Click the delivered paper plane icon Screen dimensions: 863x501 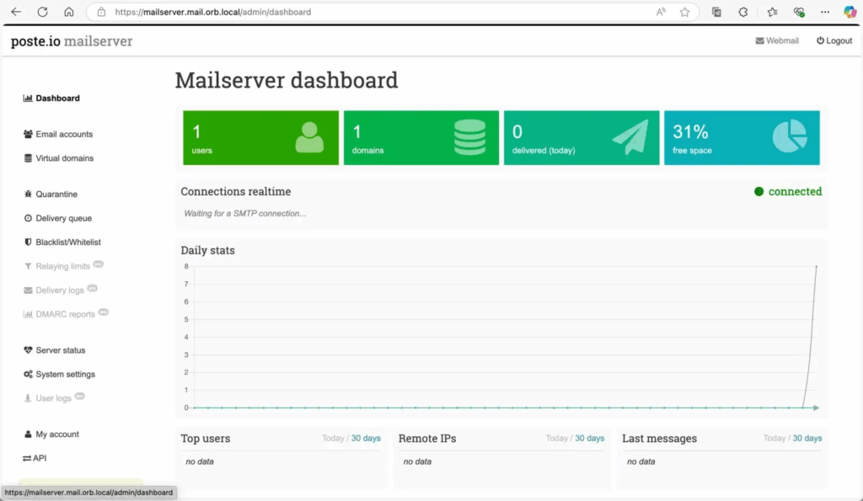[630, 137]
